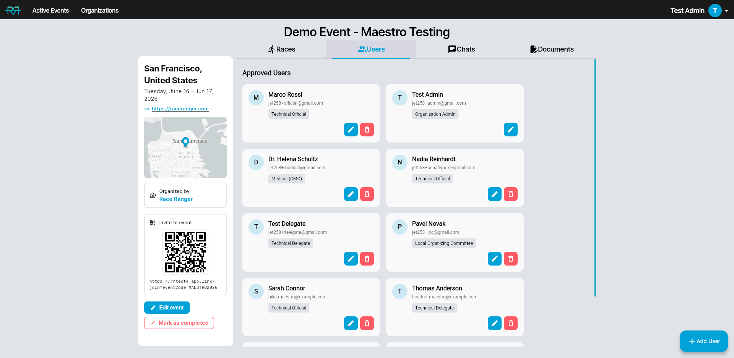Screen dimensions: 734x358
Task: Delete Sarah Connor user
Action: [367, 323]
